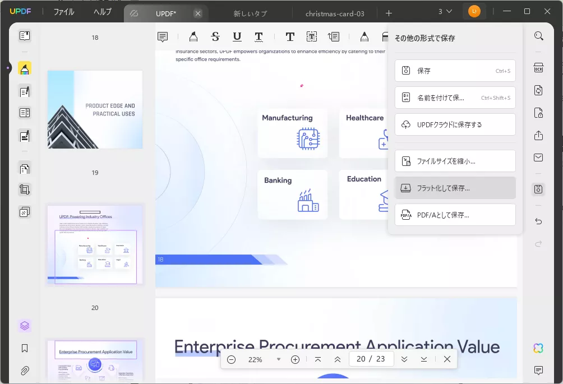This screenshot has width=563, height=384.
Task: Select the underline tool
Action: pos(237,36)
